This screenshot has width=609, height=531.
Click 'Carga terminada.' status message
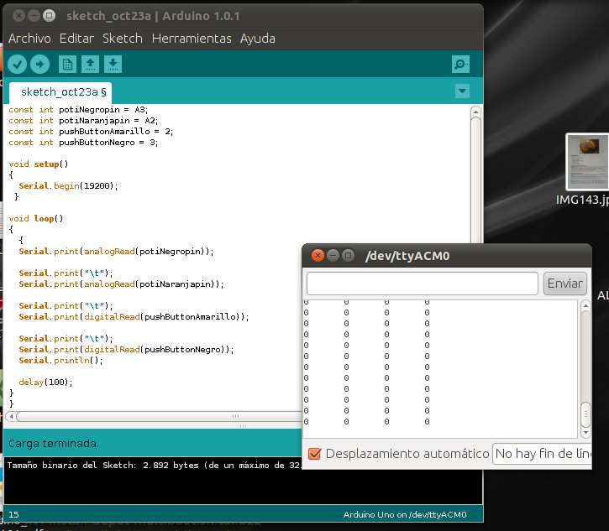pyautogui.click(x=53, y=443)
